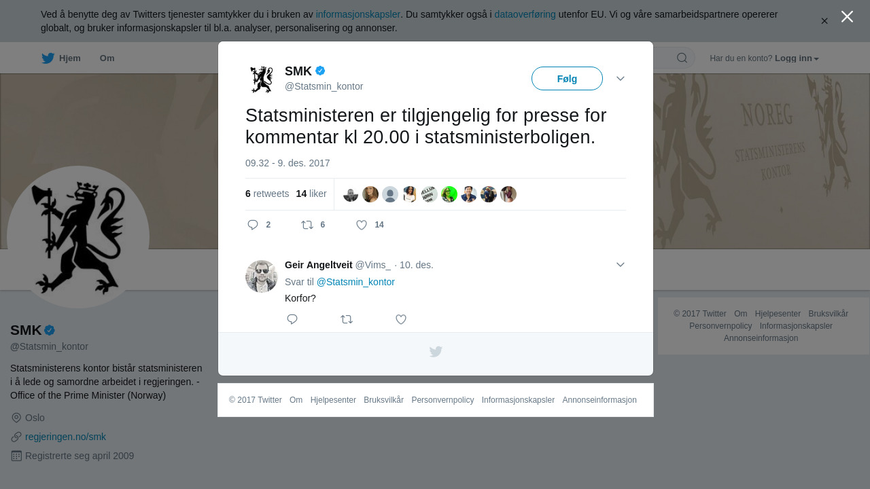View the 6 retweets list

(x=267, y=194)
